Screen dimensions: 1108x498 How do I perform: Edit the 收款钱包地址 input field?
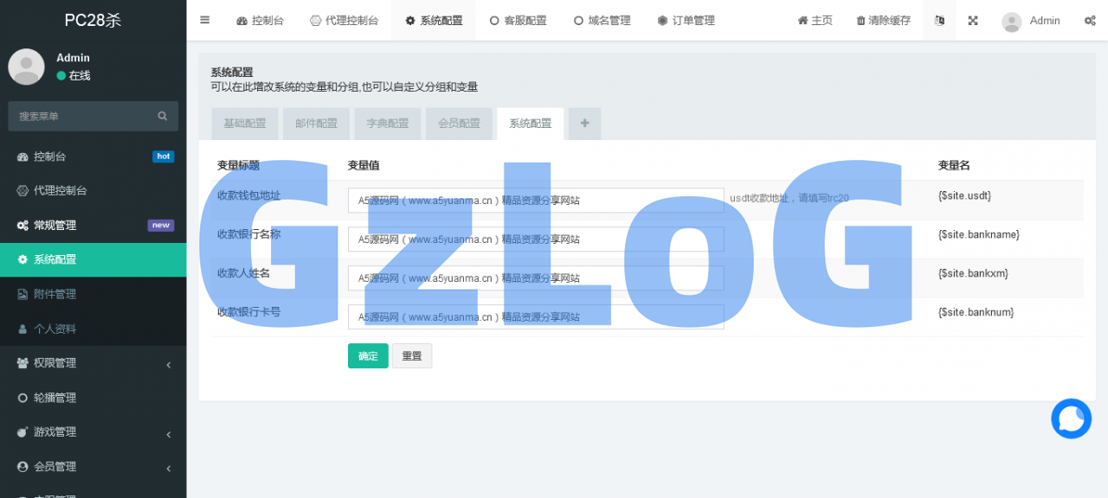[536, 201]
